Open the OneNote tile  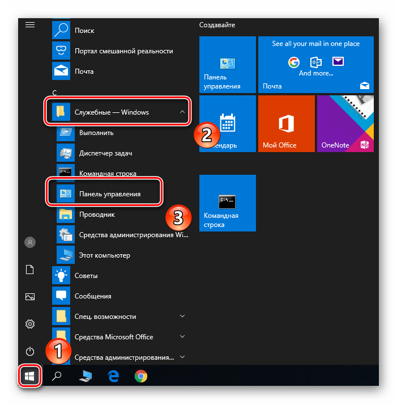(345, 124)
